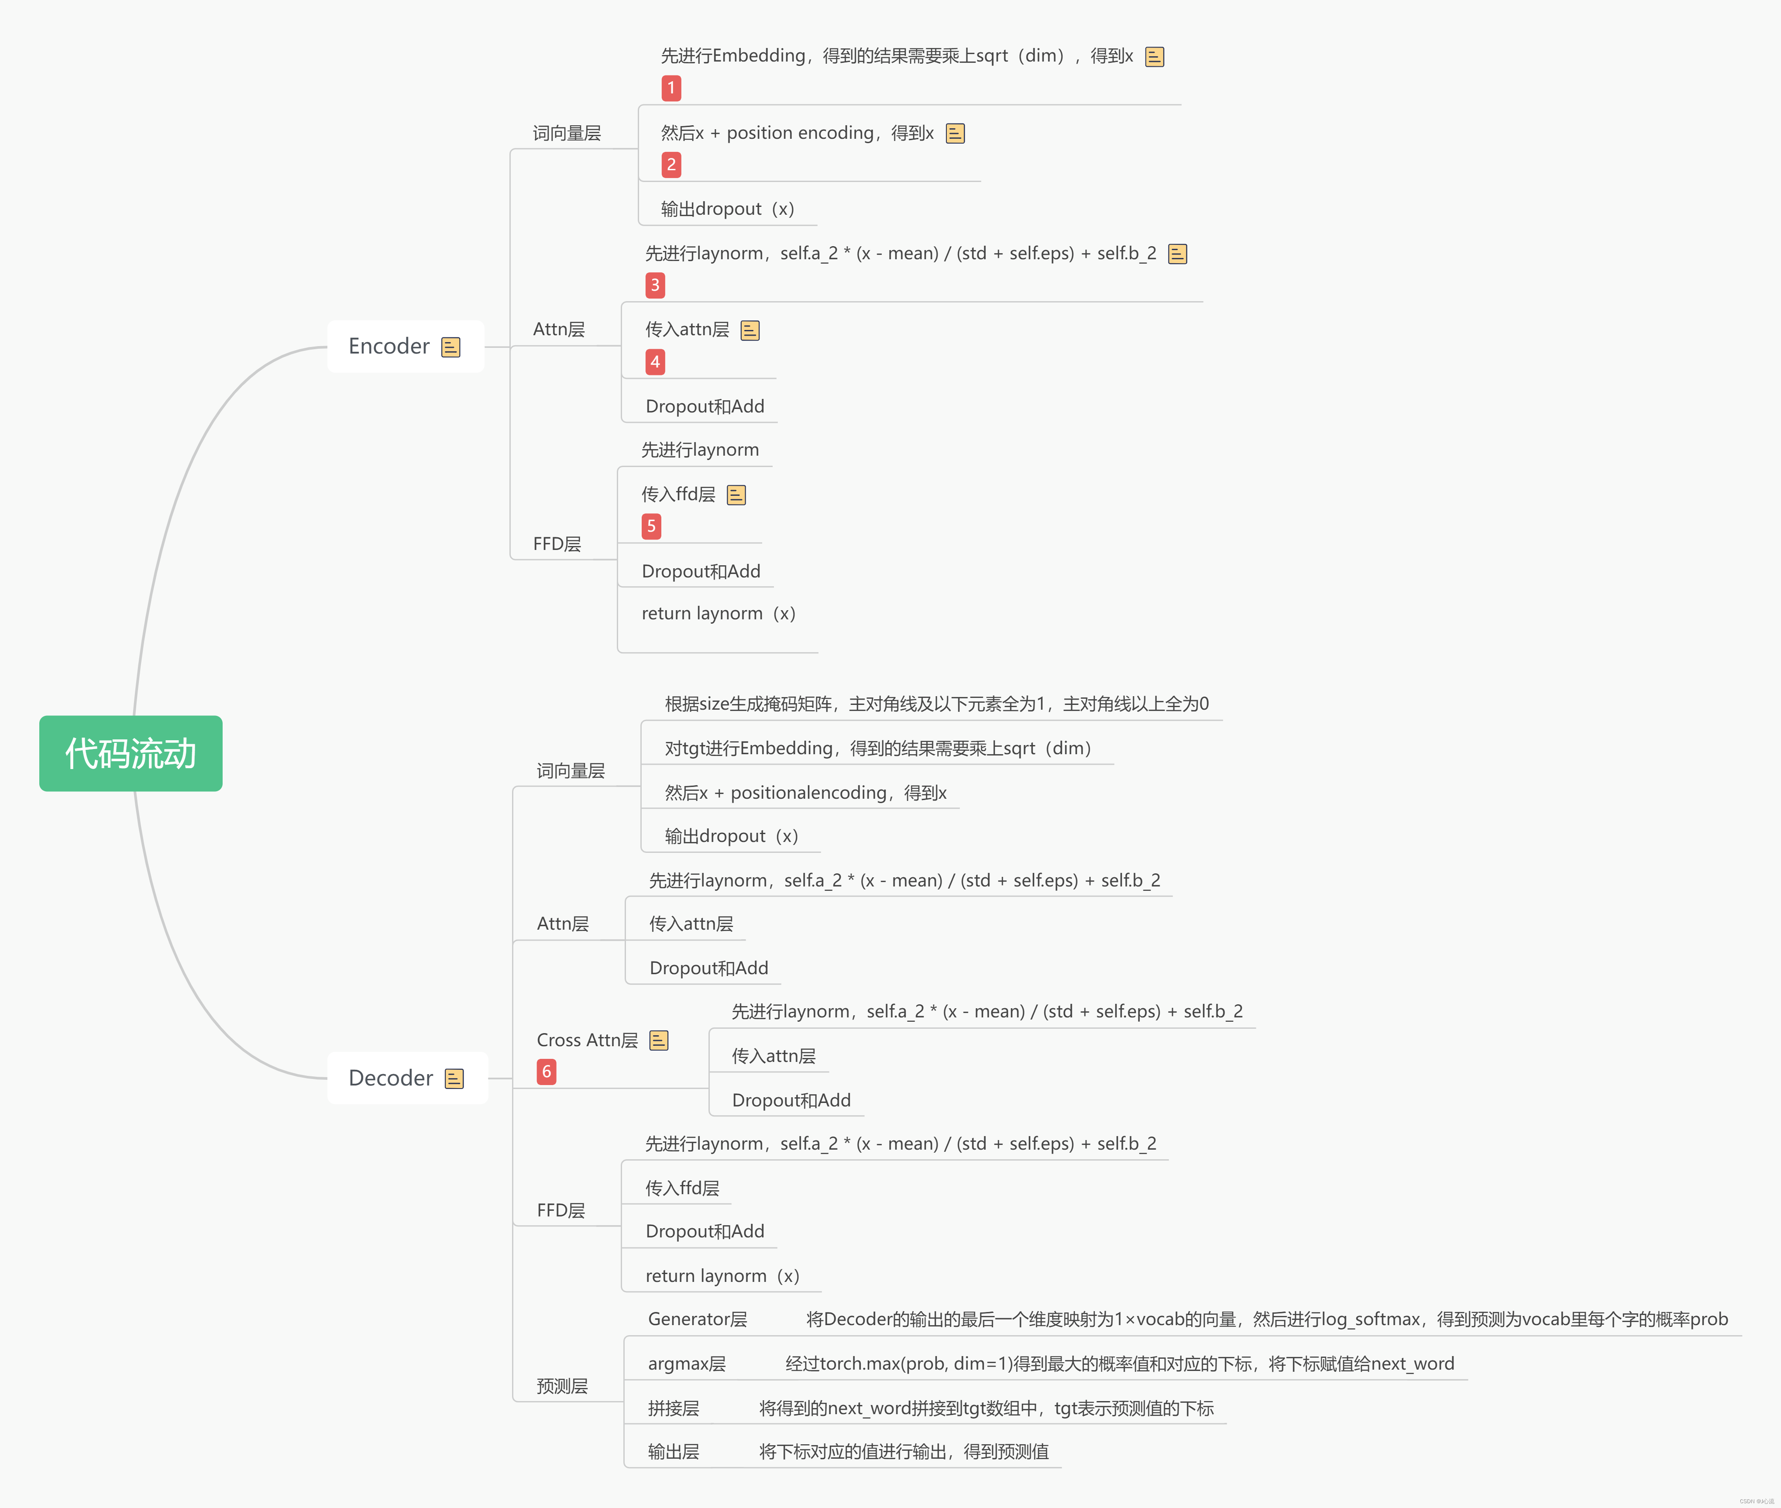Click red number 6 label marker
The width and height of the screenshot is (1781, 1508).
[547, 1071]
